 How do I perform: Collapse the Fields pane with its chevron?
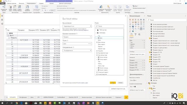(x=185, y=16)
